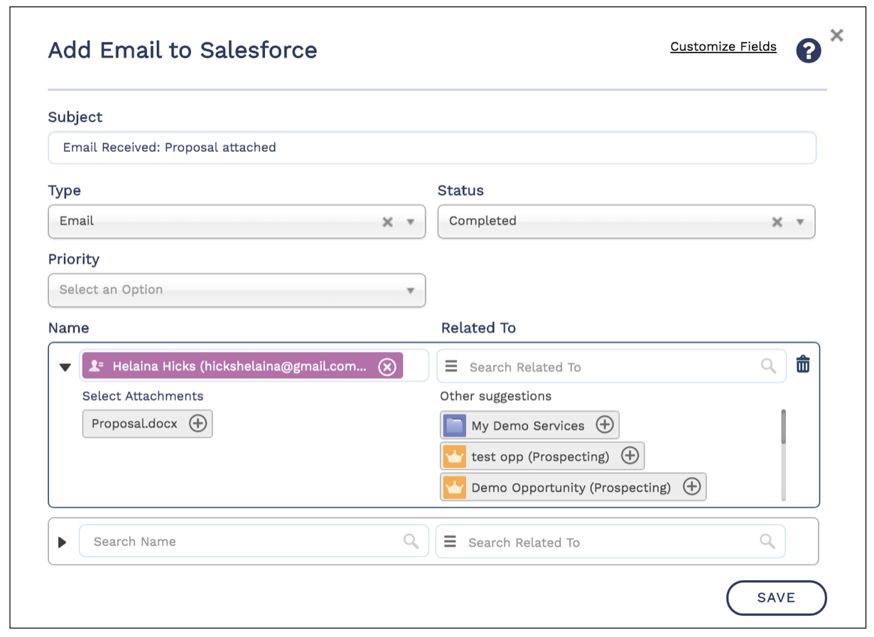Screen dimensions: 874x637
Task: Add test opp (Prospecting) via plus icon
Action: (630, 456)
